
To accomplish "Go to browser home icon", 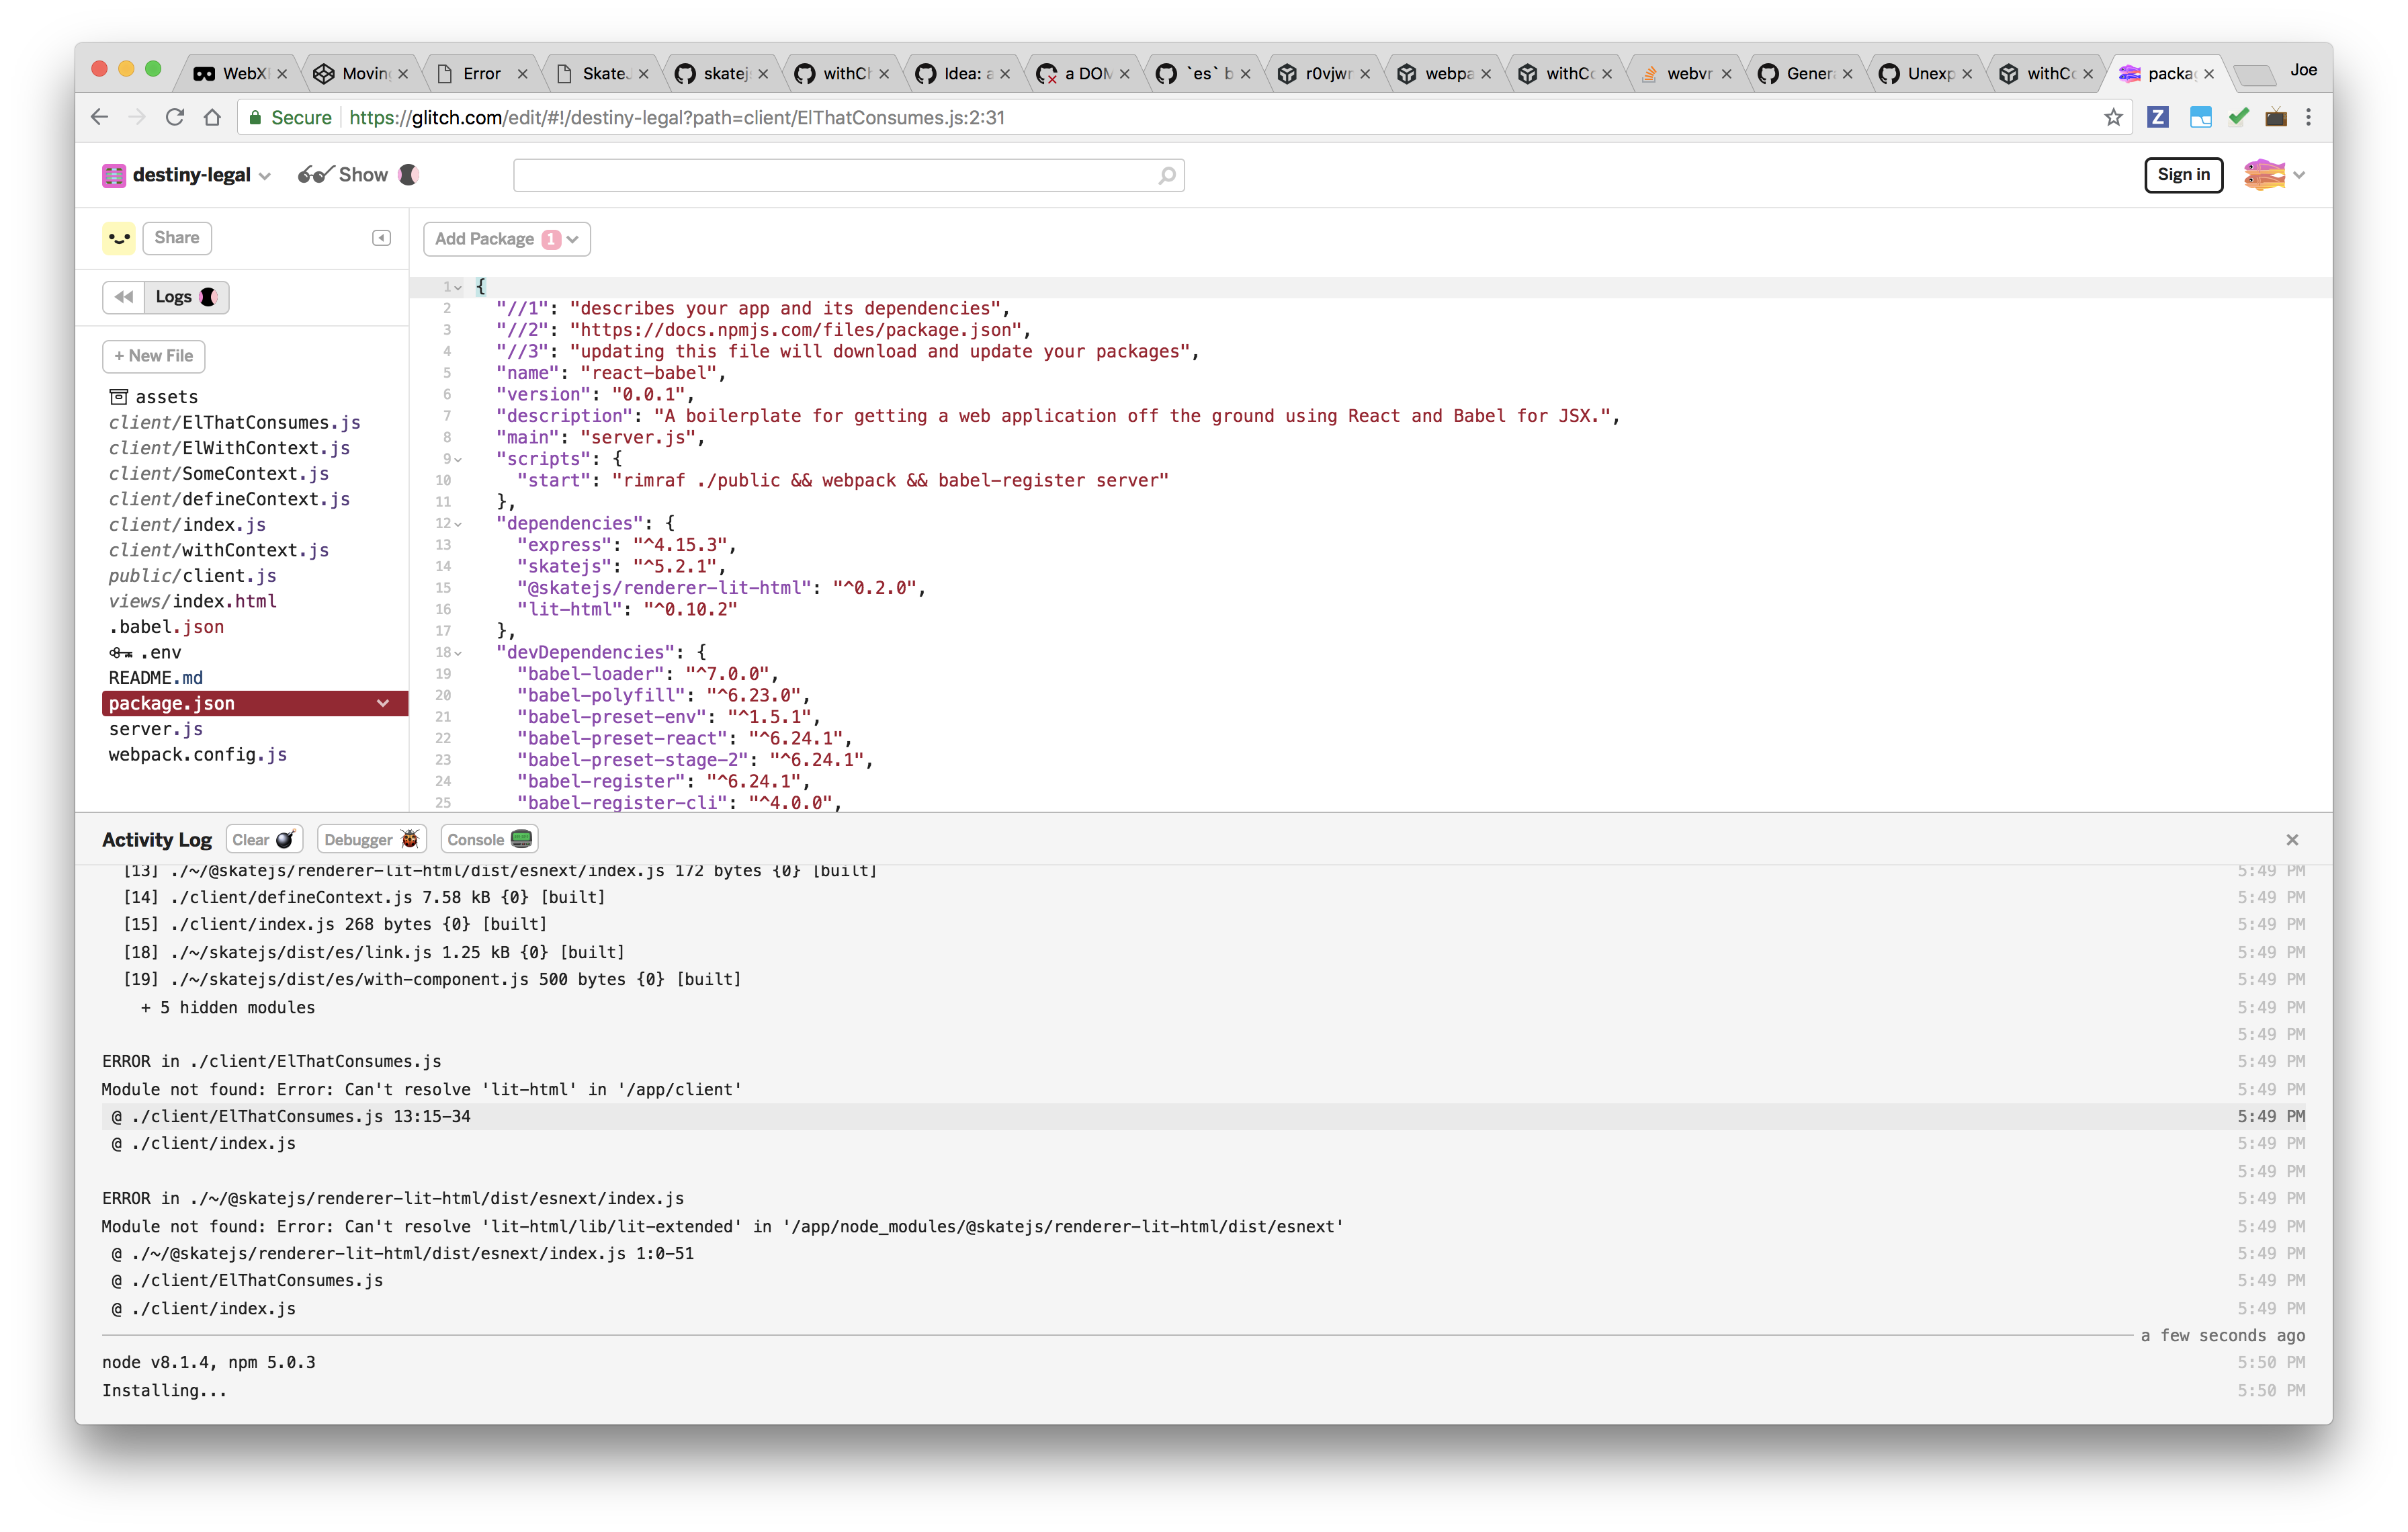I will [x=212, y=117].
